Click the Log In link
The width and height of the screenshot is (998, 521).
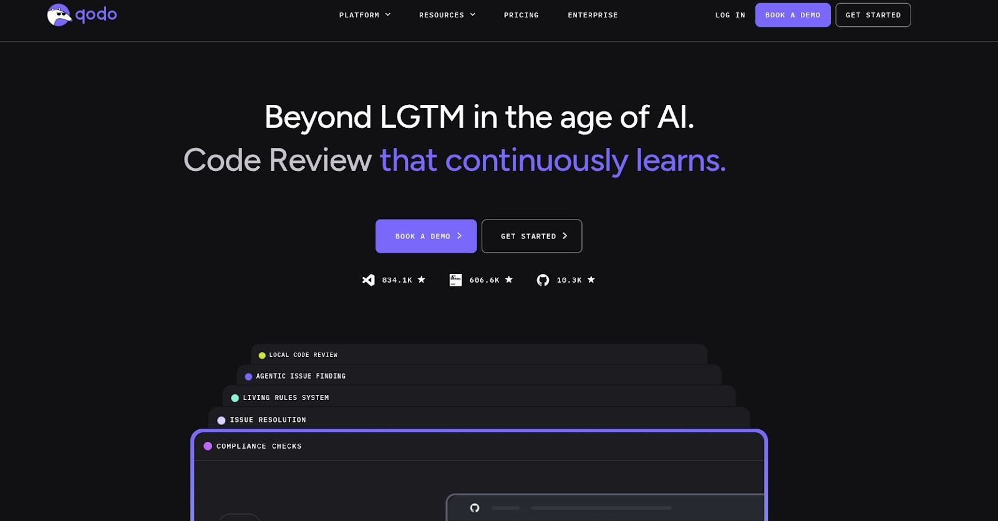tap(730, 15)
